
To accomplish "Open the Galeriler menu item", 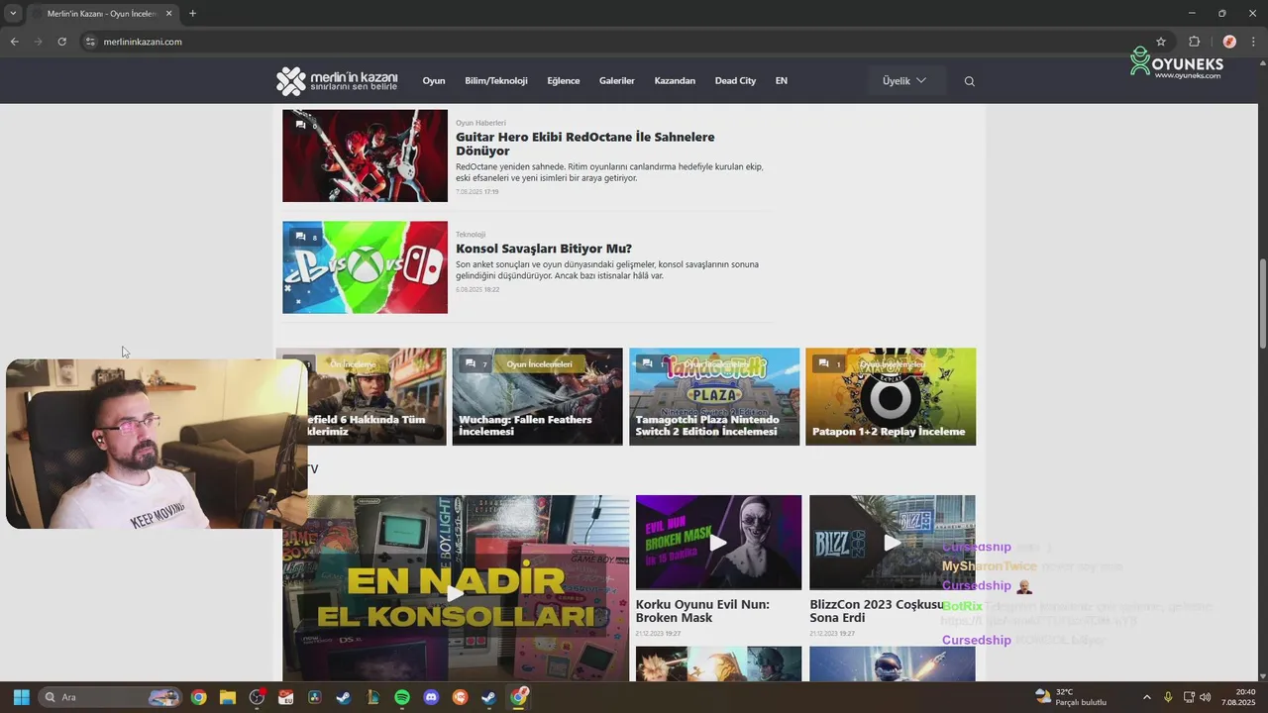I will [617, 81].
